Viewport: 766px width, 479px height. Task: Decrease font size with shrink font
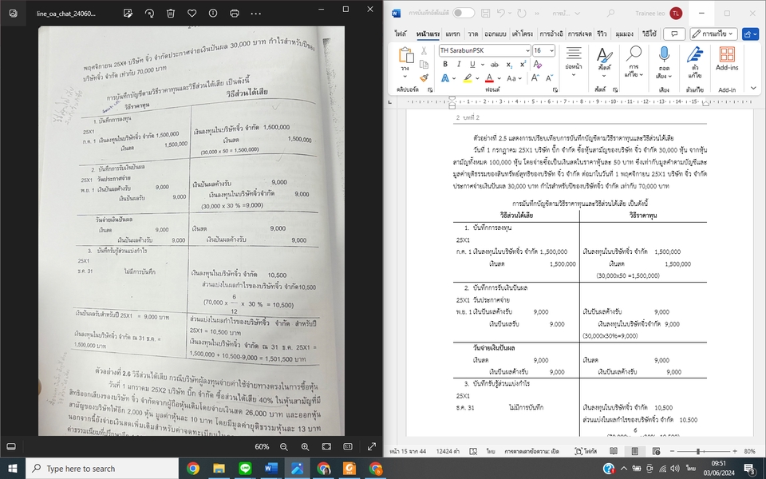coord(549,77)
